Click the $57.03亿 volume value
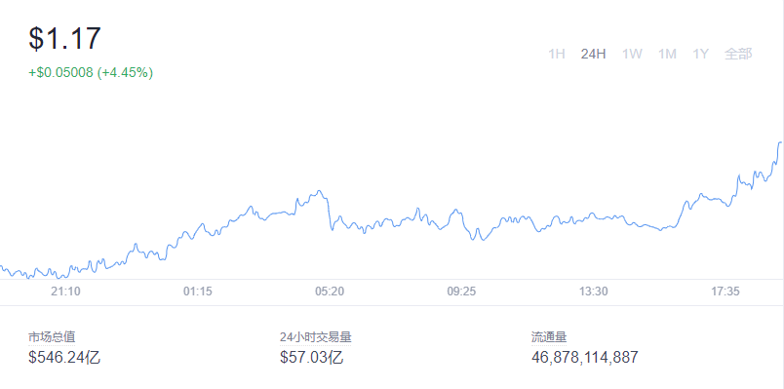 coord(311,358)
